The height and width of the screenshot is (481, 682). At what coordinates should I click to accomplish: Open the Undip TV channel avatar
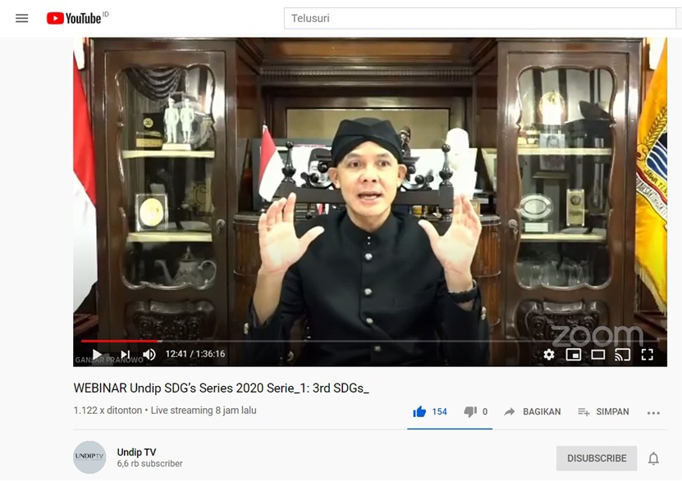click(89, 456)
